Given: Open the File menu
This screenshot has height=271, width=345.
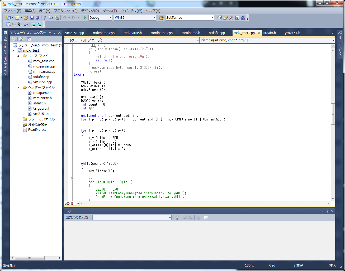Looking at the screenshot, I should [x=12, y=11].
